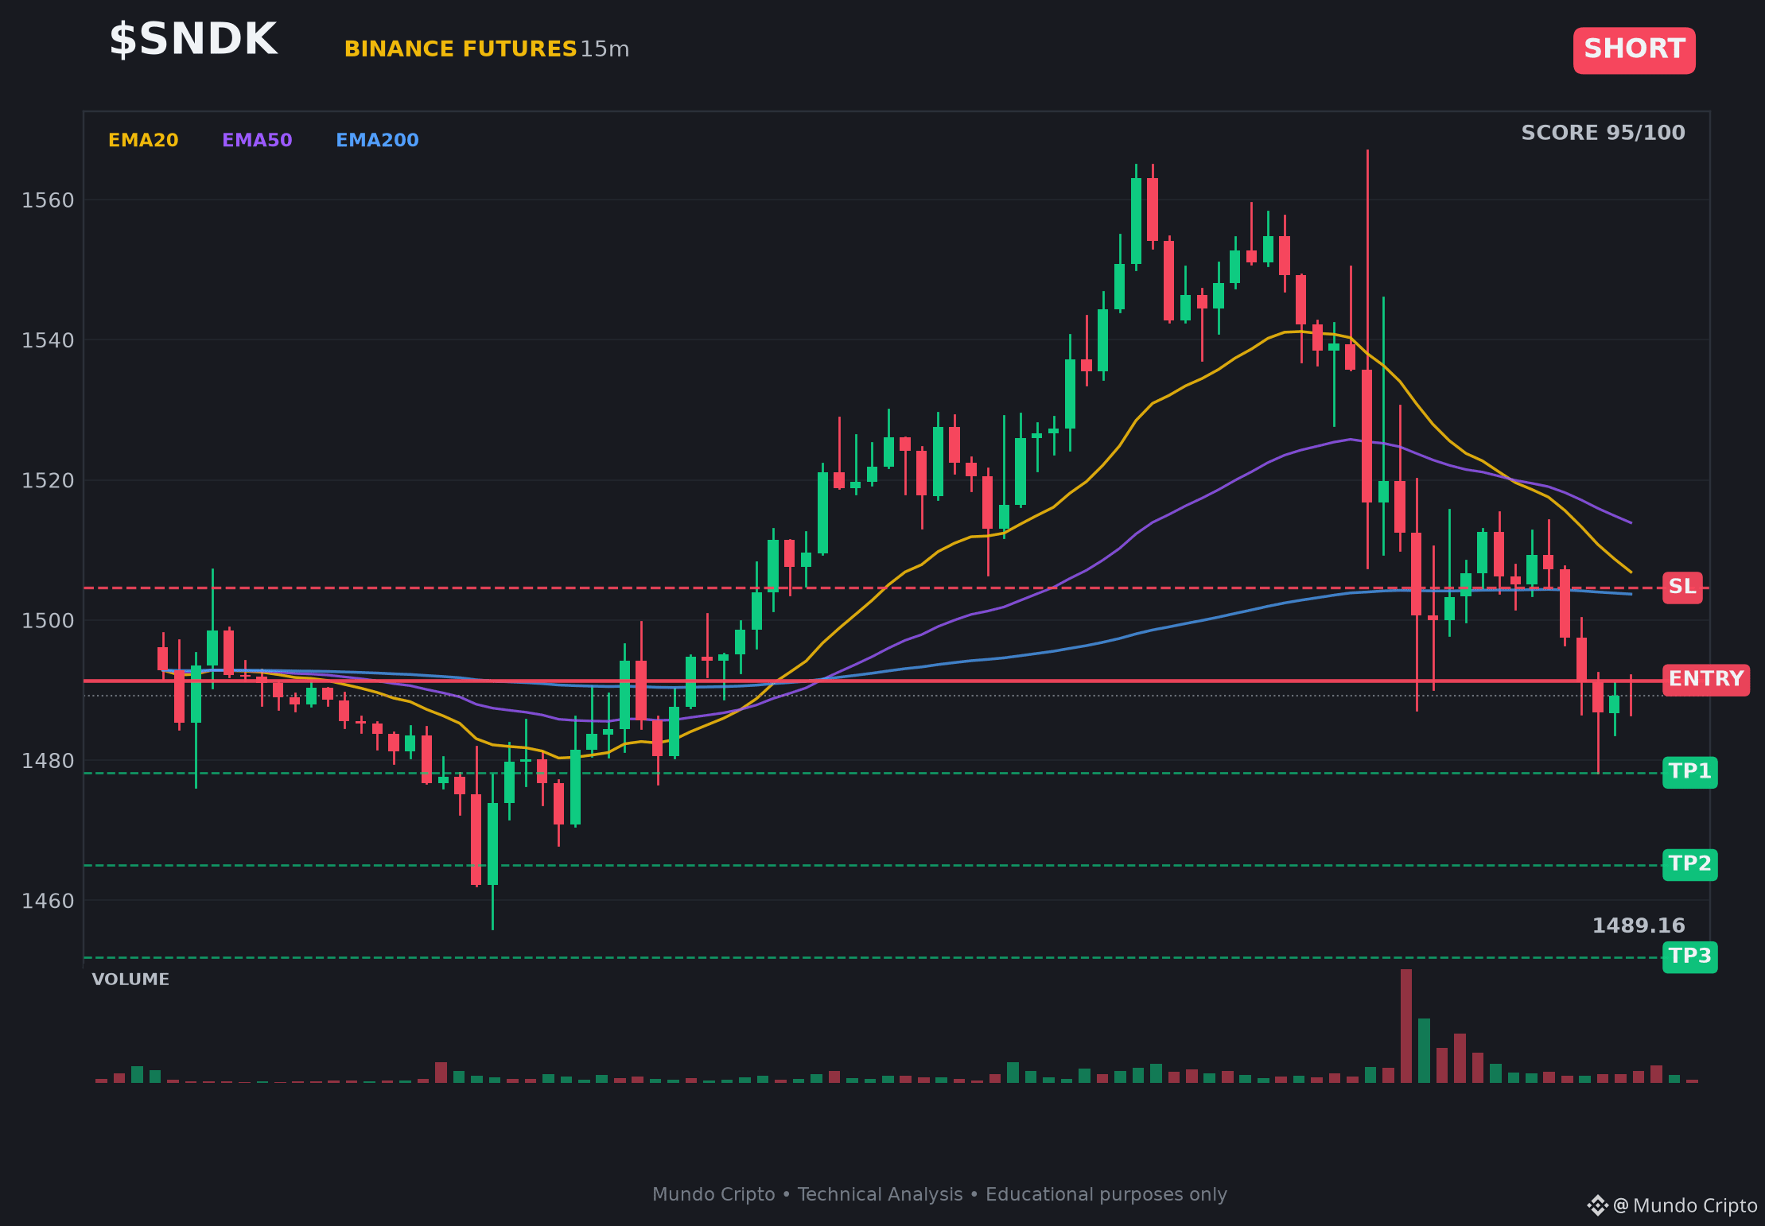Click the 1480 price axis label
The image size is (1765, 1226).
tap(48, 761)
